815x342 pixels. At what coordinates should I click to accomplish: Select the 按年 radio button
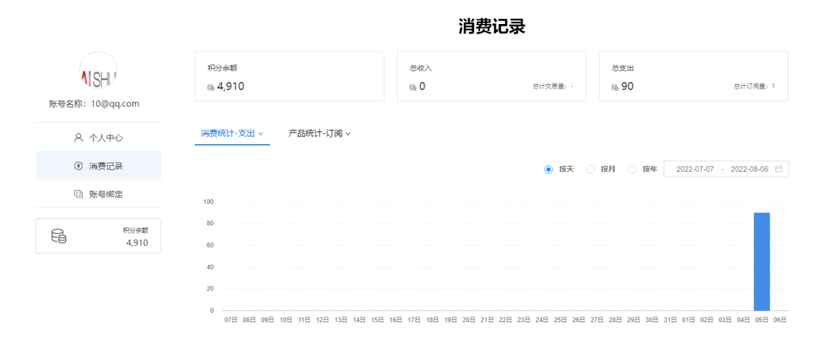(x=632, y=169)
